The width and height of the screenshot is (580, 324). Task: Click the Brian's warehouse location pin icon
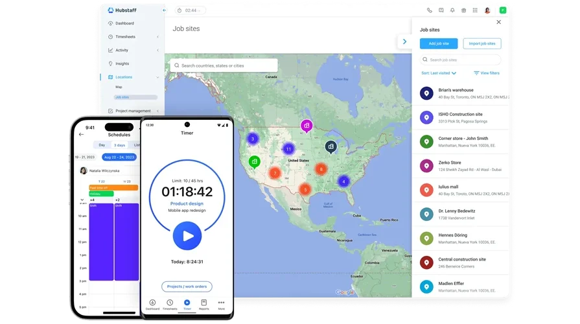coord(426,94)
